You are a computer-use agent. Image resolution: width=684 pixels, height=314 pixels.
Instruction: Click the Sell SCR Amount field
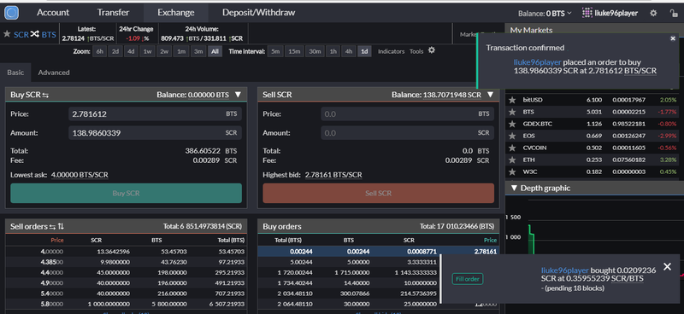(x=408, y=133)
